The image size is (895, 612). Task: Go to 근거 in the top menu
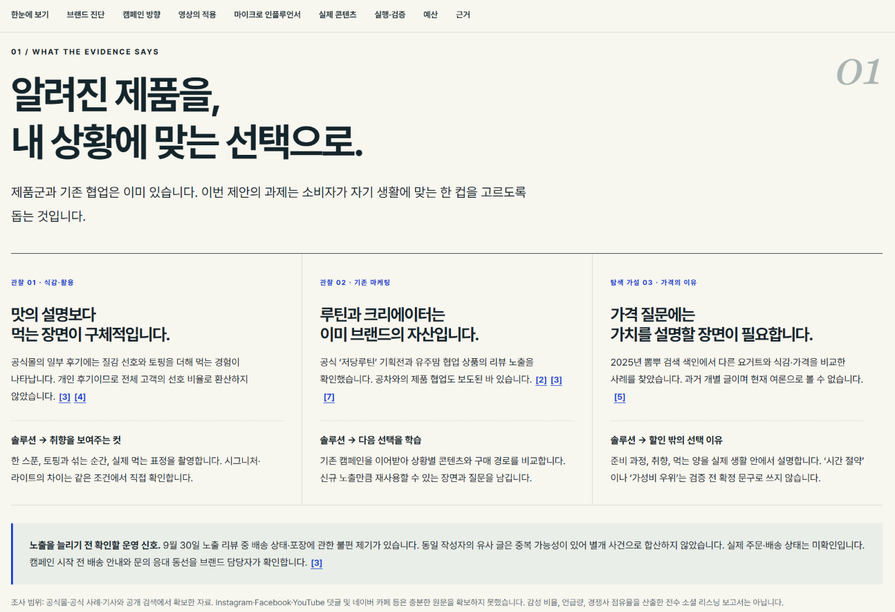click(x=463, y=15)
